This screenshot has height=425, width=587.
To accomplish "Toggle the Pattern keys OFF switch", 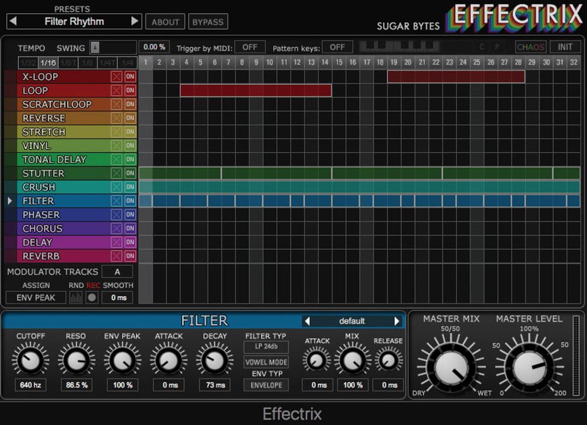I will pyautogui.click(x=337, y=47).
